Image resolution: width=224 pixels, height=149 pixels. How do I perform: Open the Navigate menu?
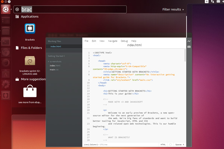click(x=113, y=41)
